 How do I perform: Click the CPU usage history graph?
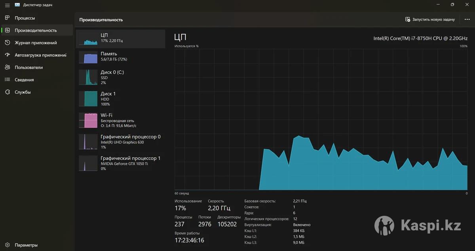click(321, 119)
